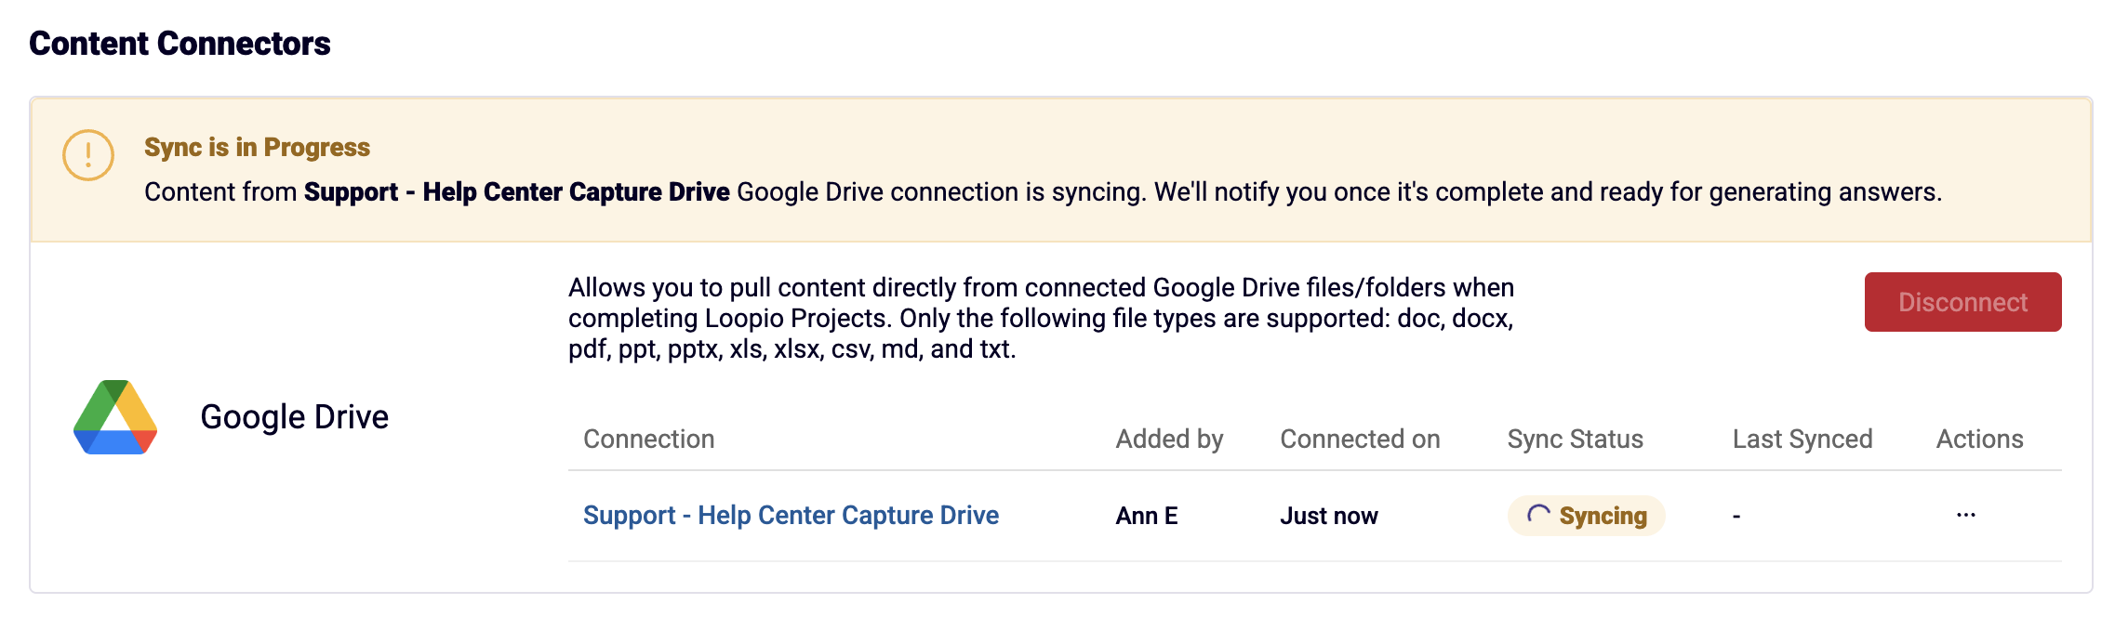The height and width of the screenshot is (617, 2115).
Task: Click the Actions column header
Action: pyautogui.click(x=1979, y=439)
